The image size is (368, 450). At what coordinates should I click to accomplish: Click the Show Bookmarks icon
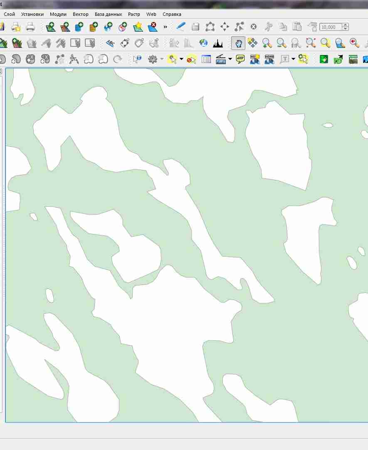[269, 60]
